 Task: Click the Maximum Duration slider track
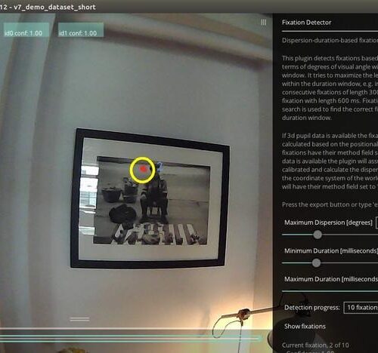pos(330,291)
